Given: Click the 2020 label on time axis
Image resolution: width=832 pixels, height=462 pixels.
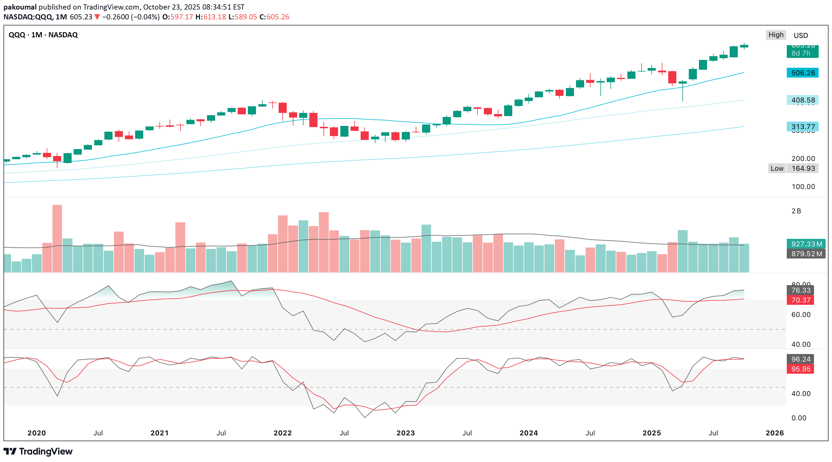Looking at the screenshot, I should 37,433.
